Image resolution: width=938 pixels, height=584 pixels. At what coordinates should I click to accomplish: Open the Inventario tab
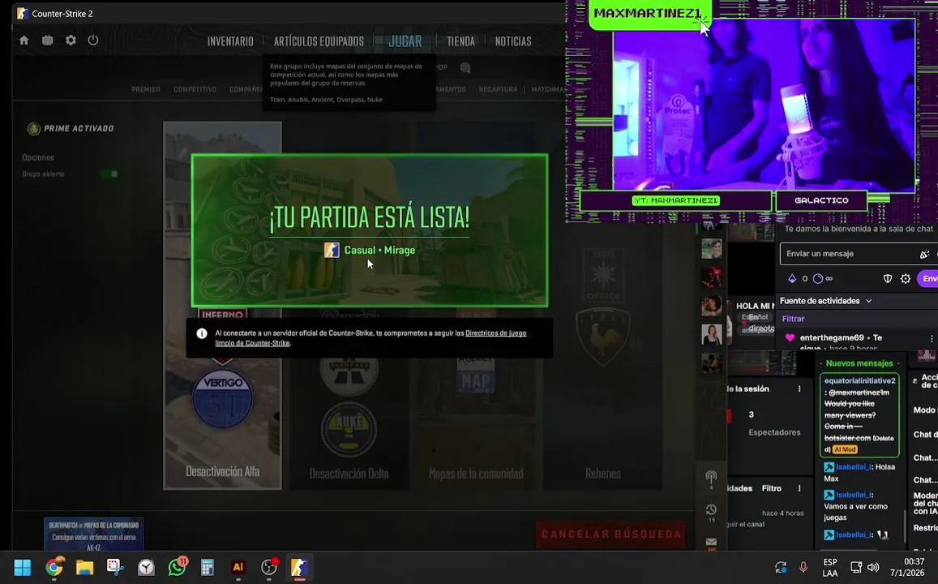coord(230,41)
